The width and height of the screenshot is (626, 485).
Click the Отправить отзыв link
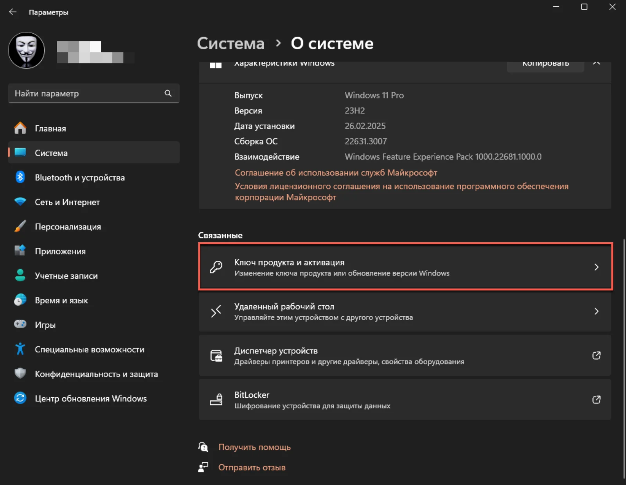tap(252, 467)
